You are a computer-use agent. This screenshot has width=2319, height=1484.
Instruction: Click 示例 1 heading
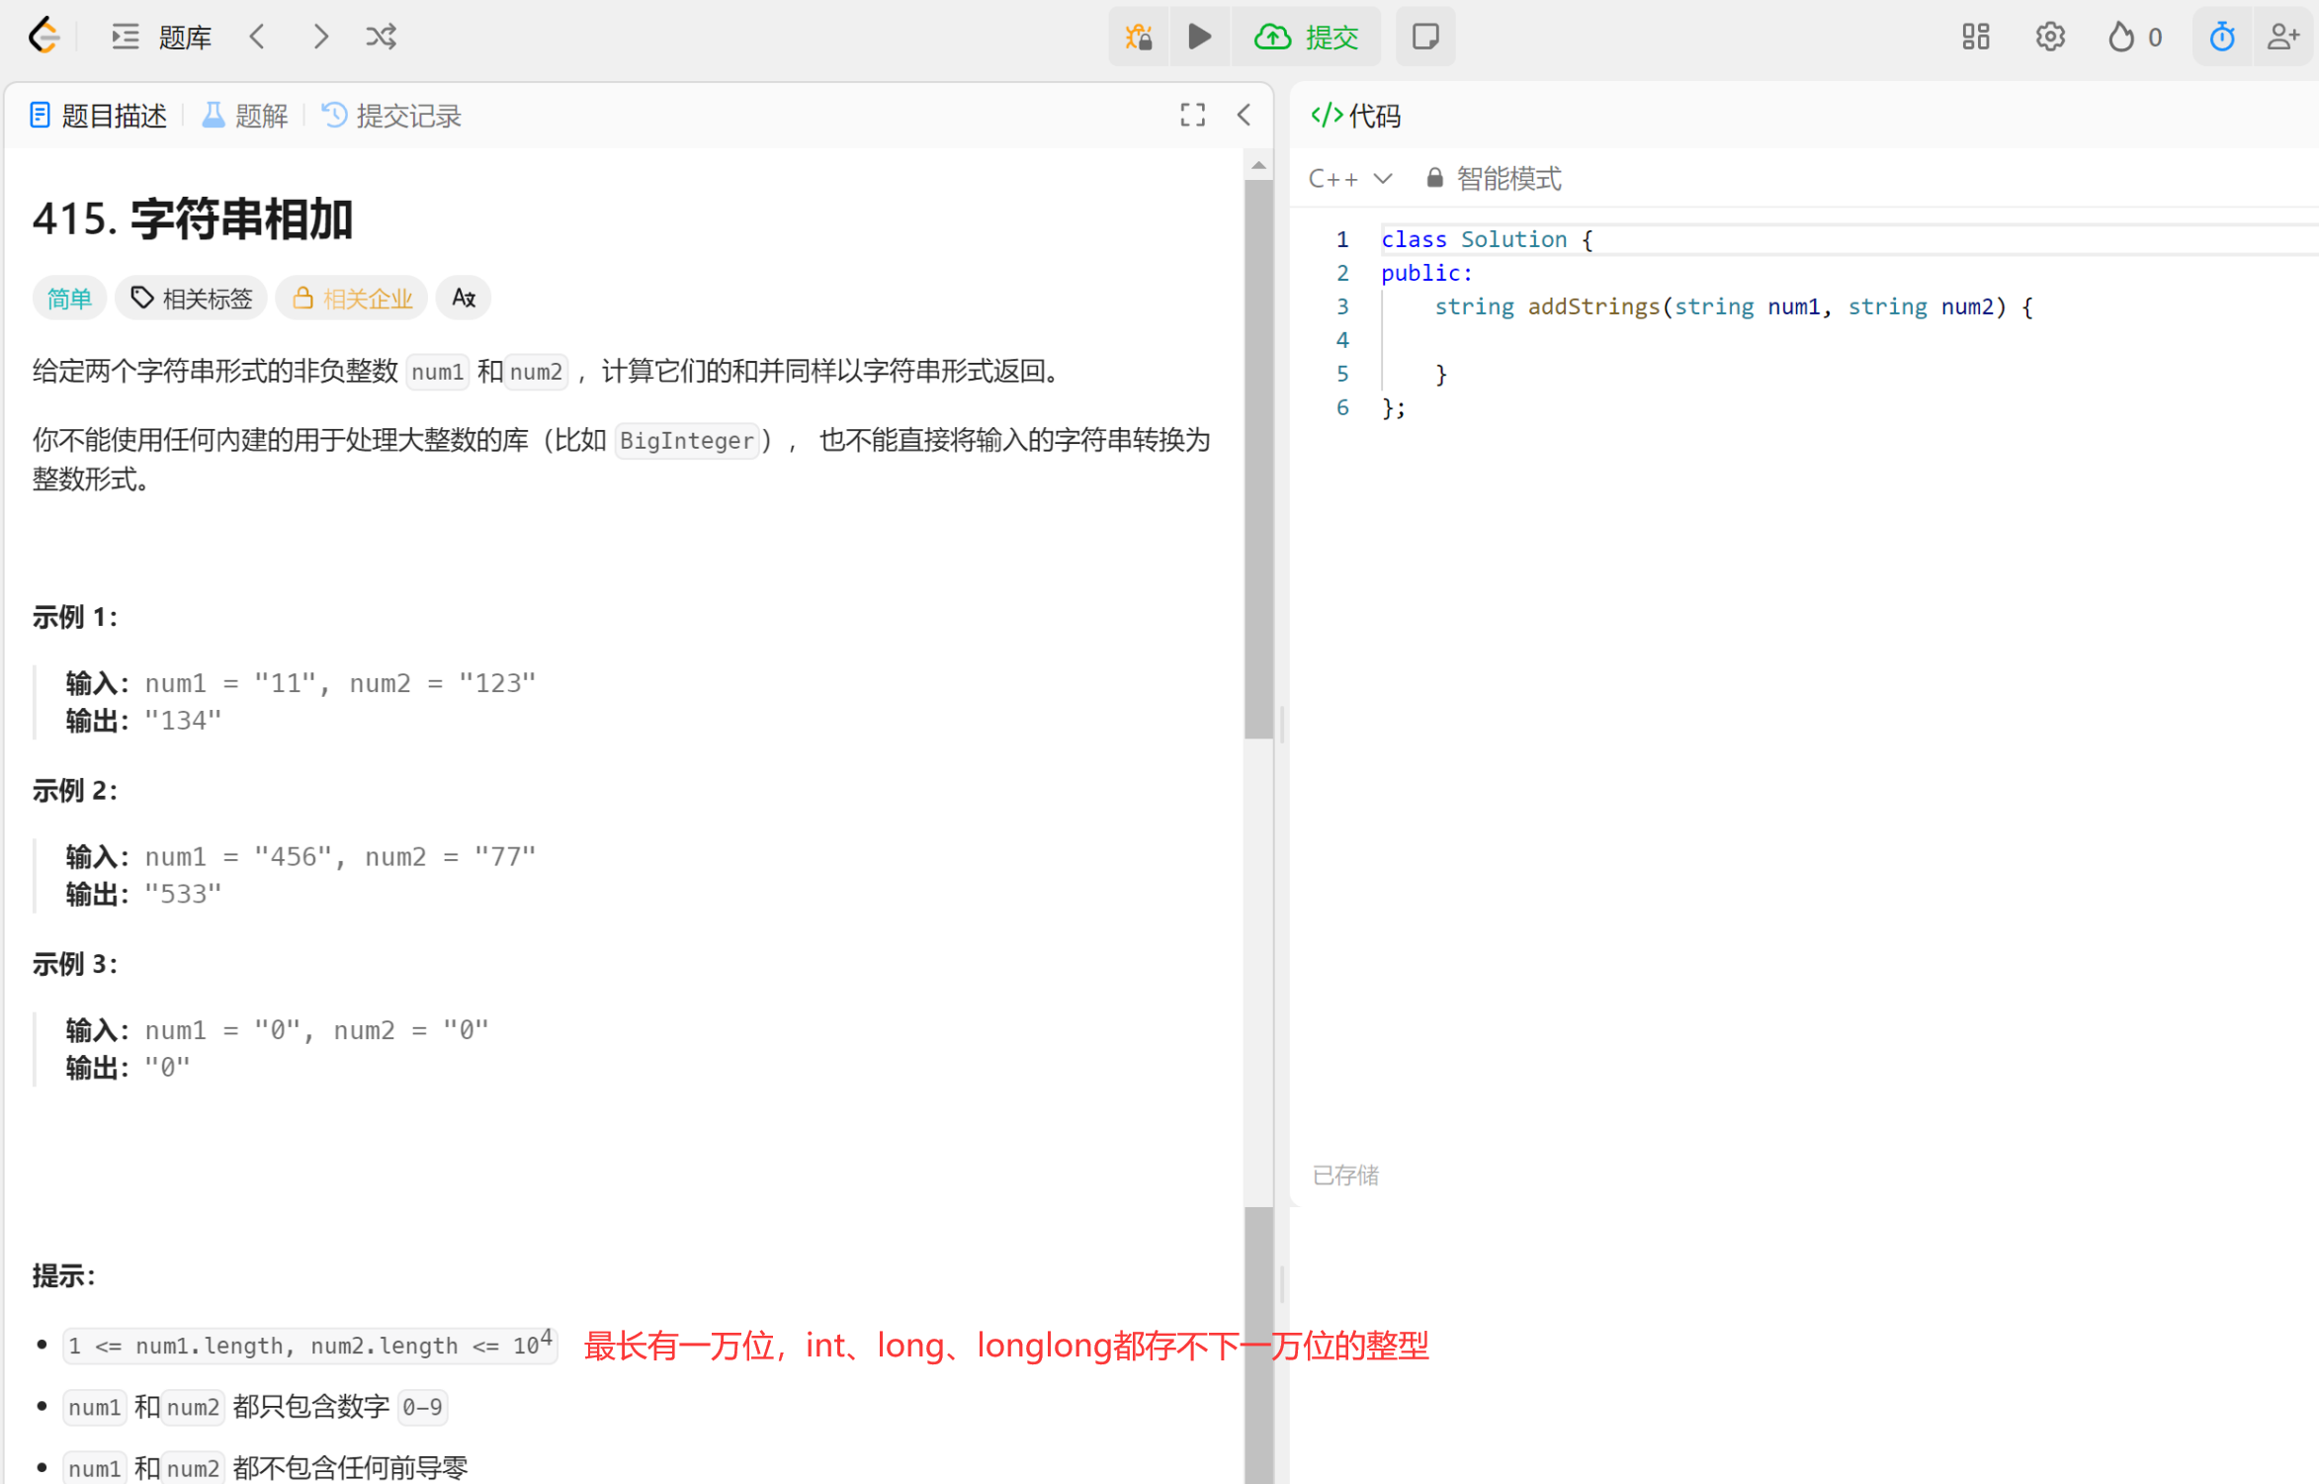tap(75, 618)
